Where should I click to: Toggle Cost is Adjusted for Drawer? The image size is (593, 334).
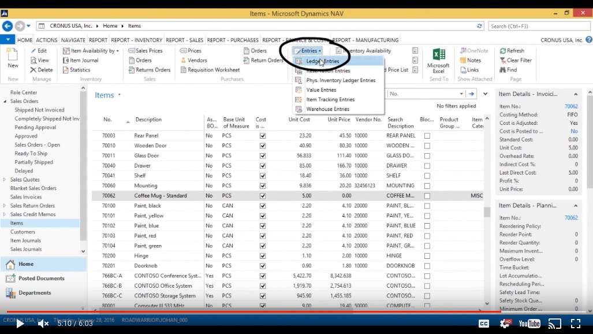[x=263, y=165]
